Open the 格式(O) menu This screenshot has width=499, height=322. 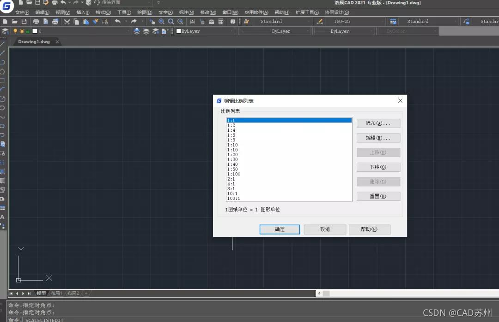coord(103,12)
